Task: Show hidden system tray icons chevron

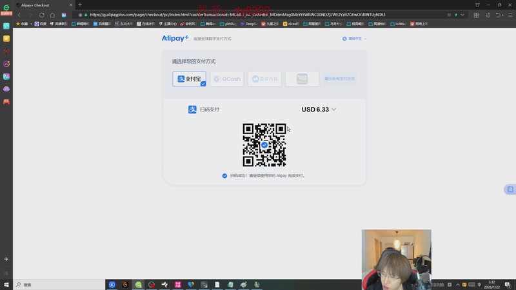Action: click(x=457, y=285)
